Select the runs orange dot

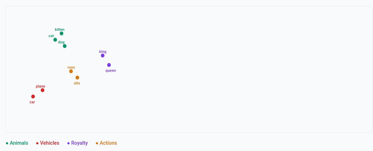click(x=71, y=71)
